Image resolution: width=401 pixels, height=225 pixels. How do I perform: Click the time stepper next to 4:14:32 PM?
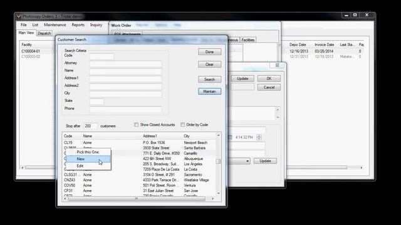[259, 137]
